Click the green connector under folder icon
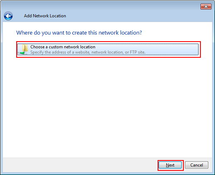Screen dimensions: 215x175 (22, 53)
